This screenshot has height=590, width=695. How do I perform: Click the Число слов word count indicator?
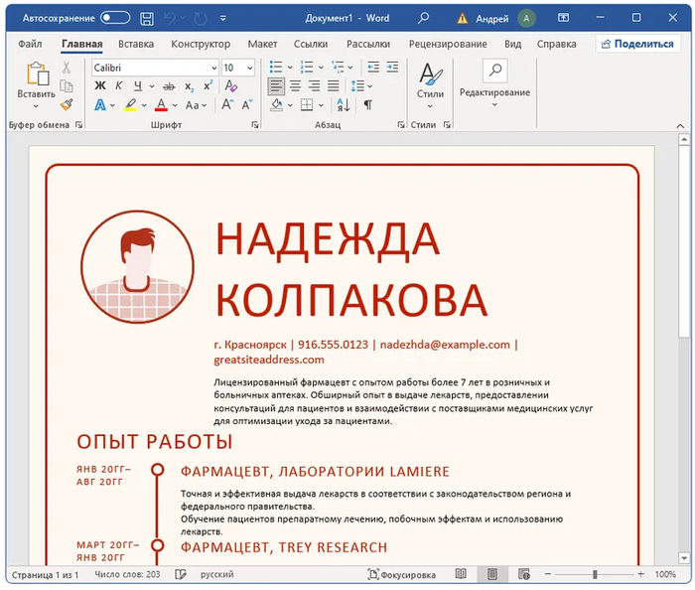coord(127,574)
